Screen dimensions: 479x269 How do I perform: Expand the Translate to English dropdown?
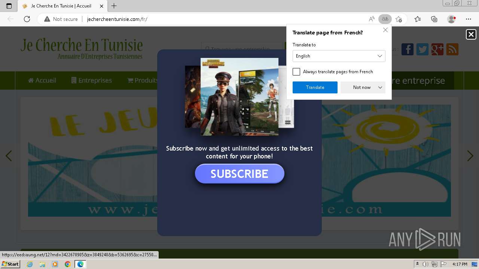(x=339, y=56)
